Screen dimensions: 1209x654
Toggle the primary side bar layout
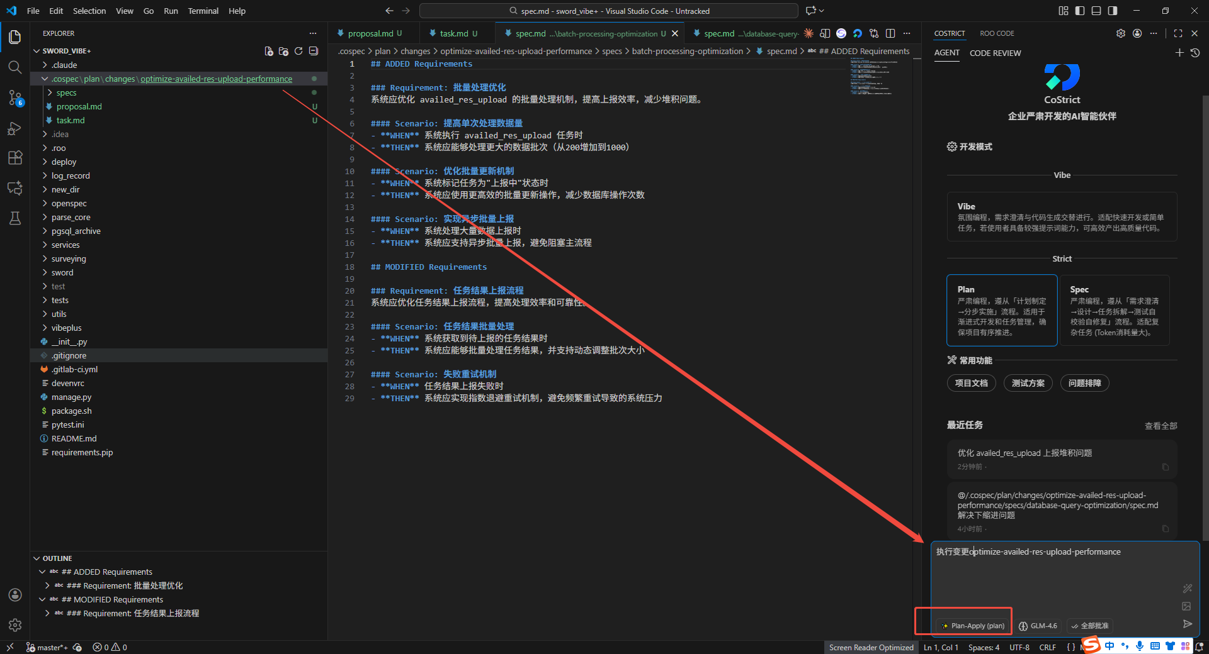(1080, 11)
